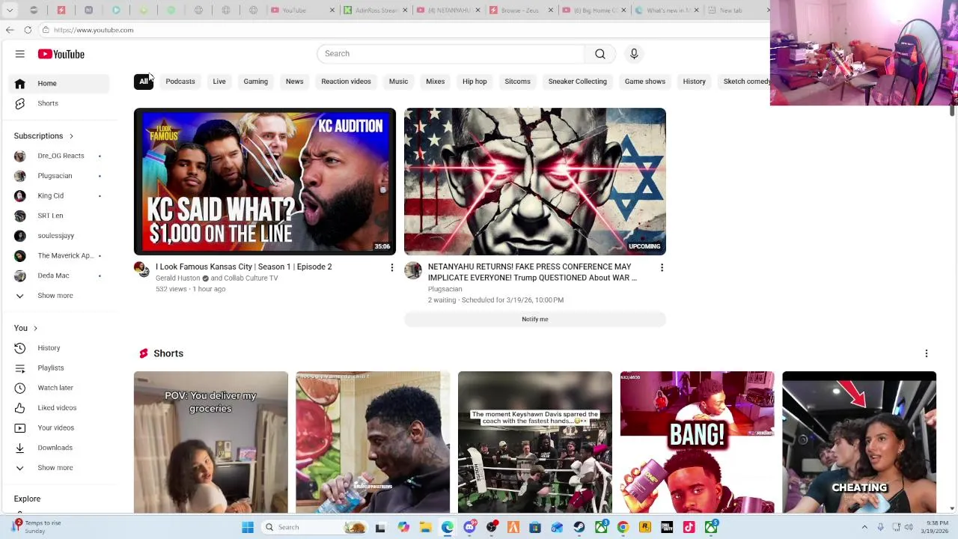Expand the Subscriptions section chevron
958x539 pixels.
click(x=71, y=136)
